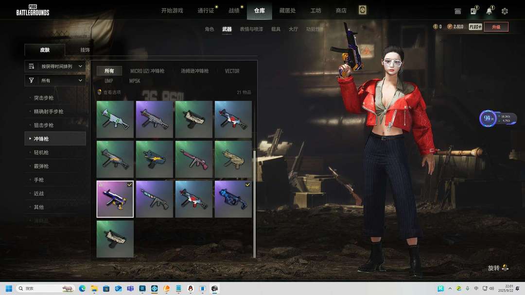Screen dimensions: 525x295
Task: Click the microphone icon in system tray
Action: pyautogui.click(x=468, y=288)
